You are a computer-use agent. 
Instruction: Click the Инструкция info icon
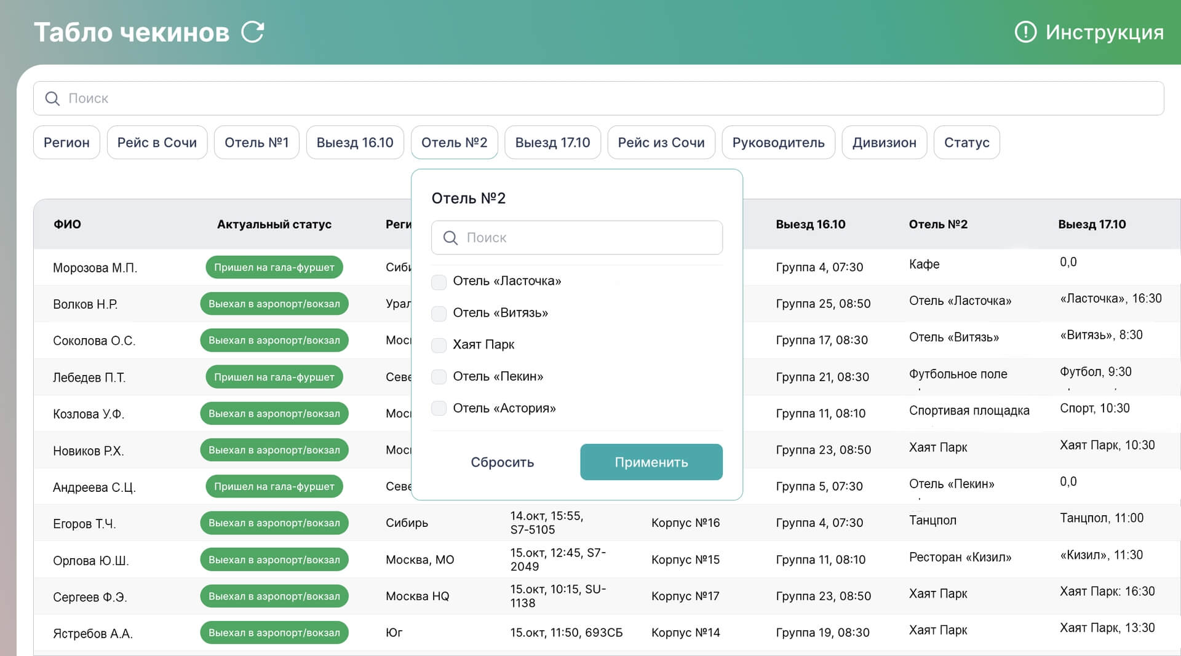point(1025,32)
